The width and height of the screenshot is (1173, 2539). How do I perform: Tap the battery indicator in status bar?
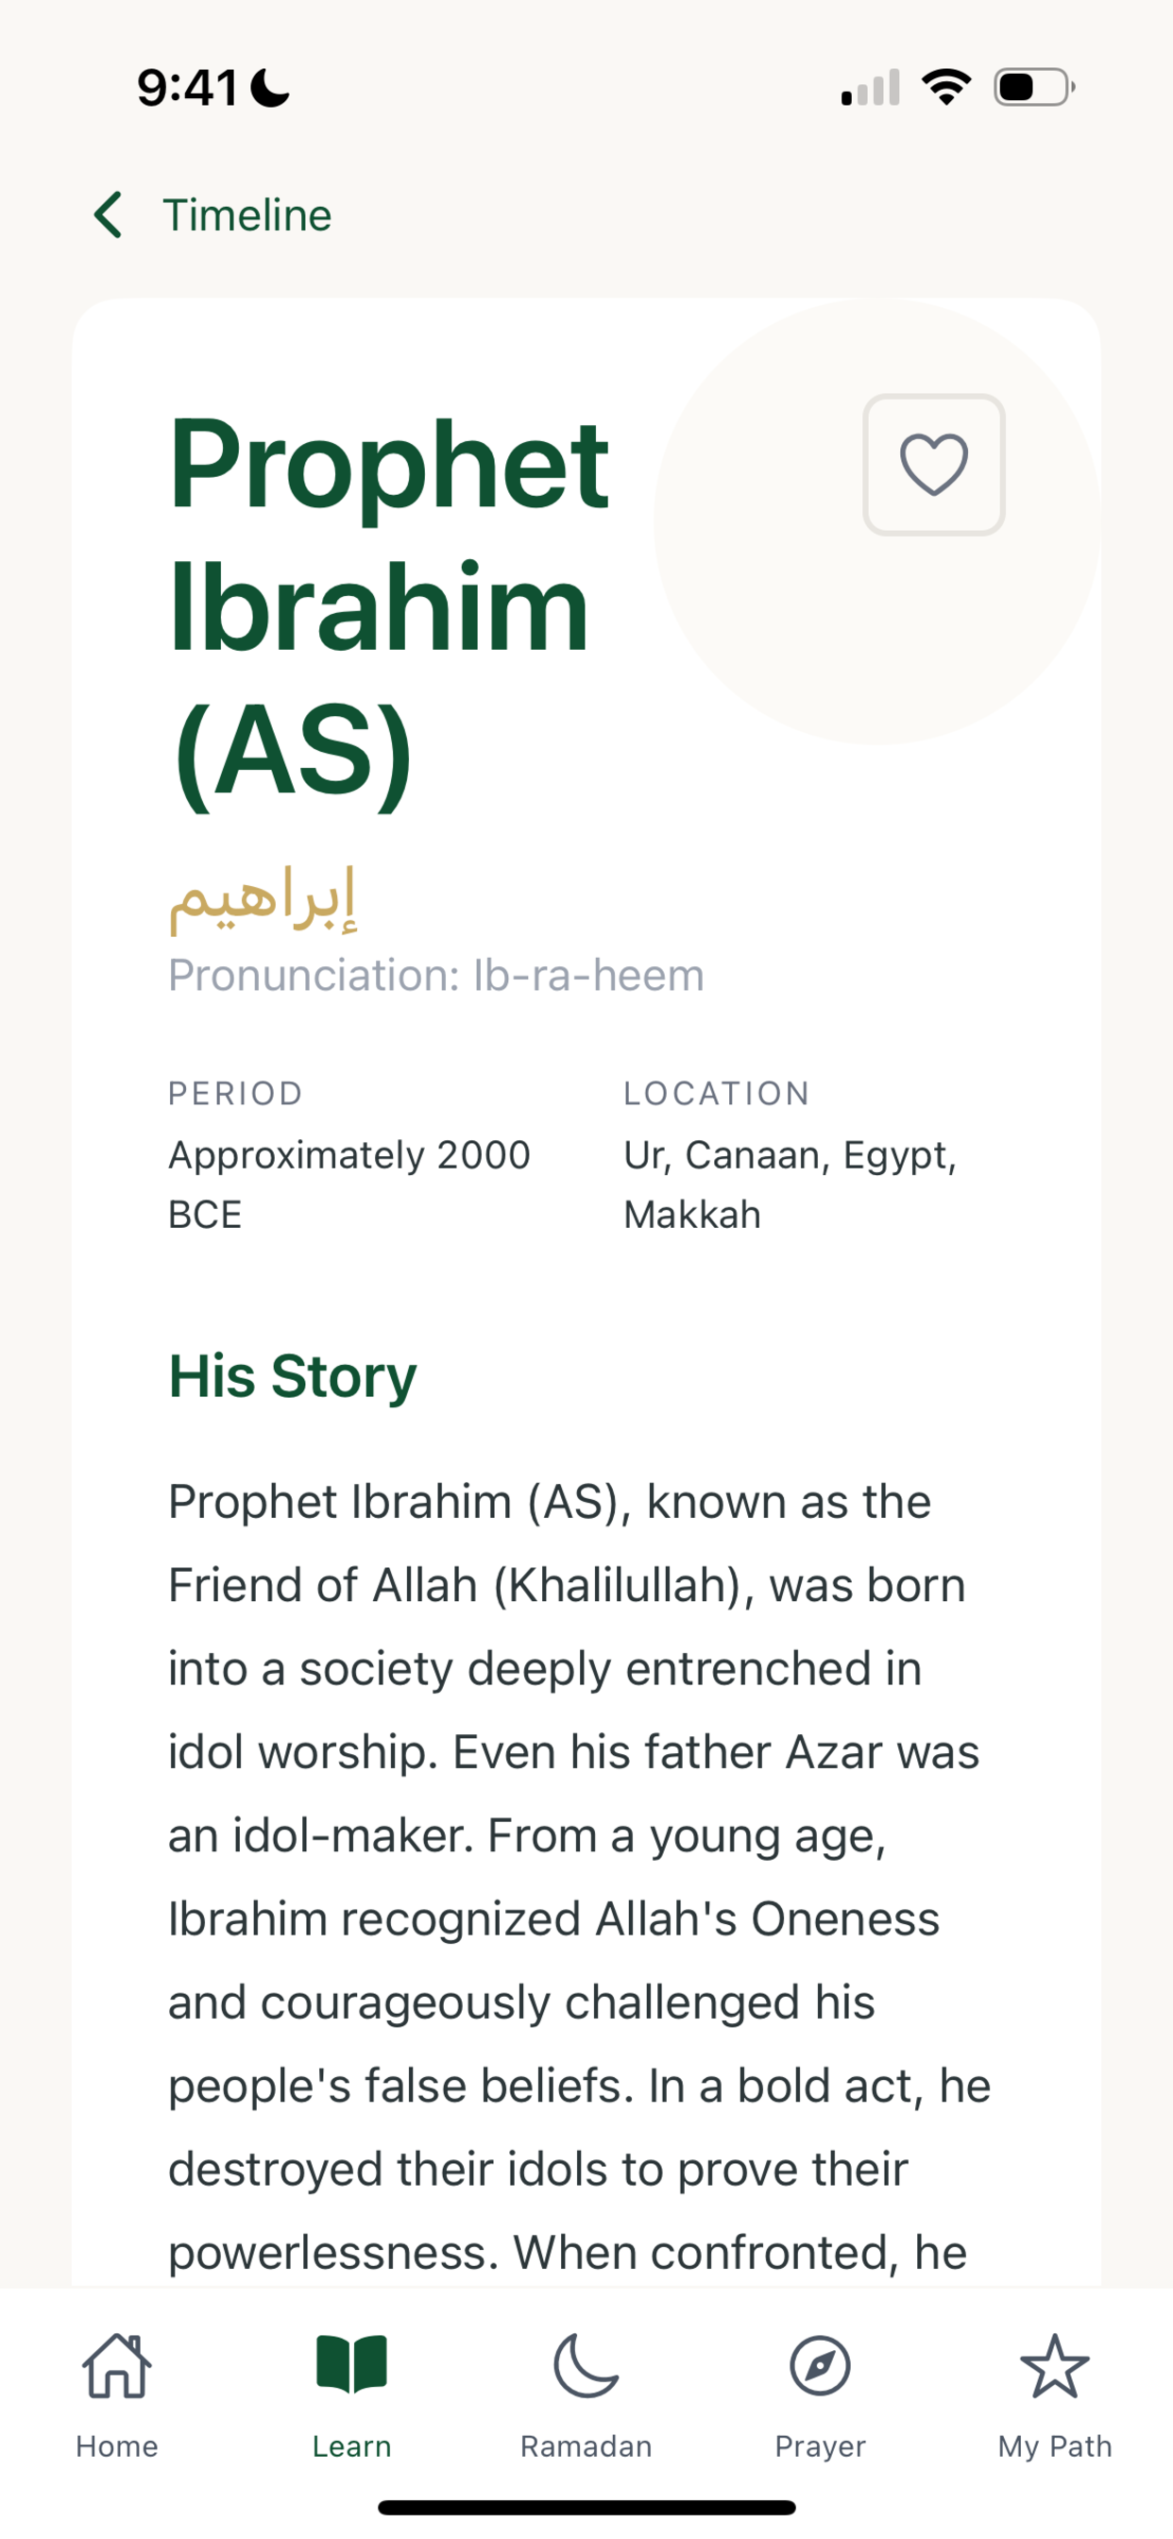point(1034,87)
